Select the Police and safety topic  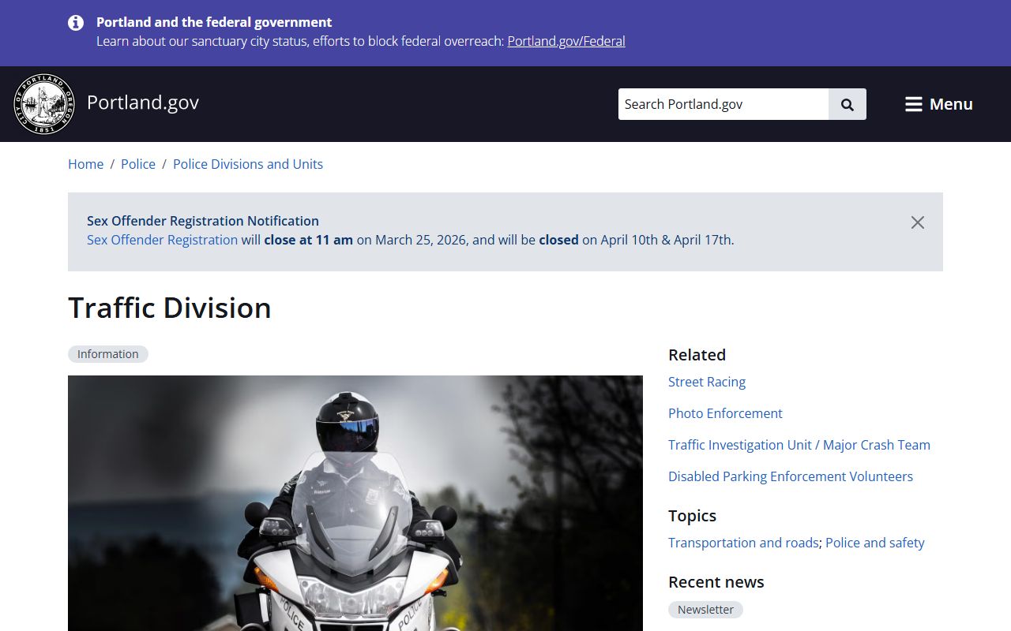pyautogui.click(x=875, y=543)
